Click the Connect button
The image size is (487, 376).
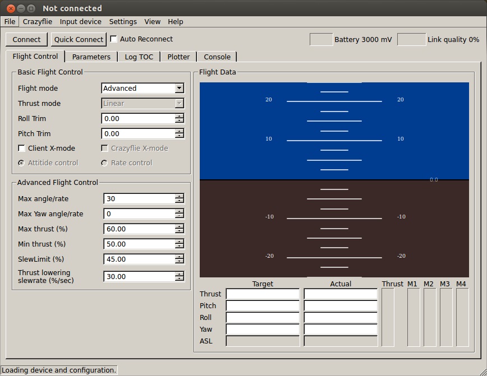point(26,39)
